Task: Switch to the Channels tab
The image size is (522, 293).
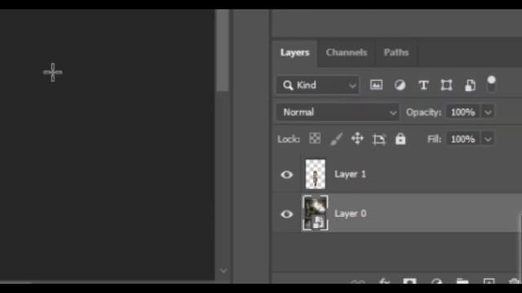Action: pyautogui.click(x=346, y=52)
